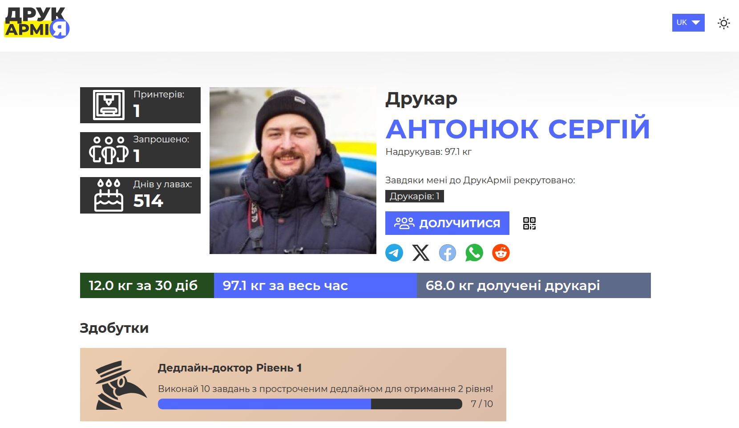Screen dimensions: 739x428
Task: Open the QR code icon
Action: tap(529, 223)
